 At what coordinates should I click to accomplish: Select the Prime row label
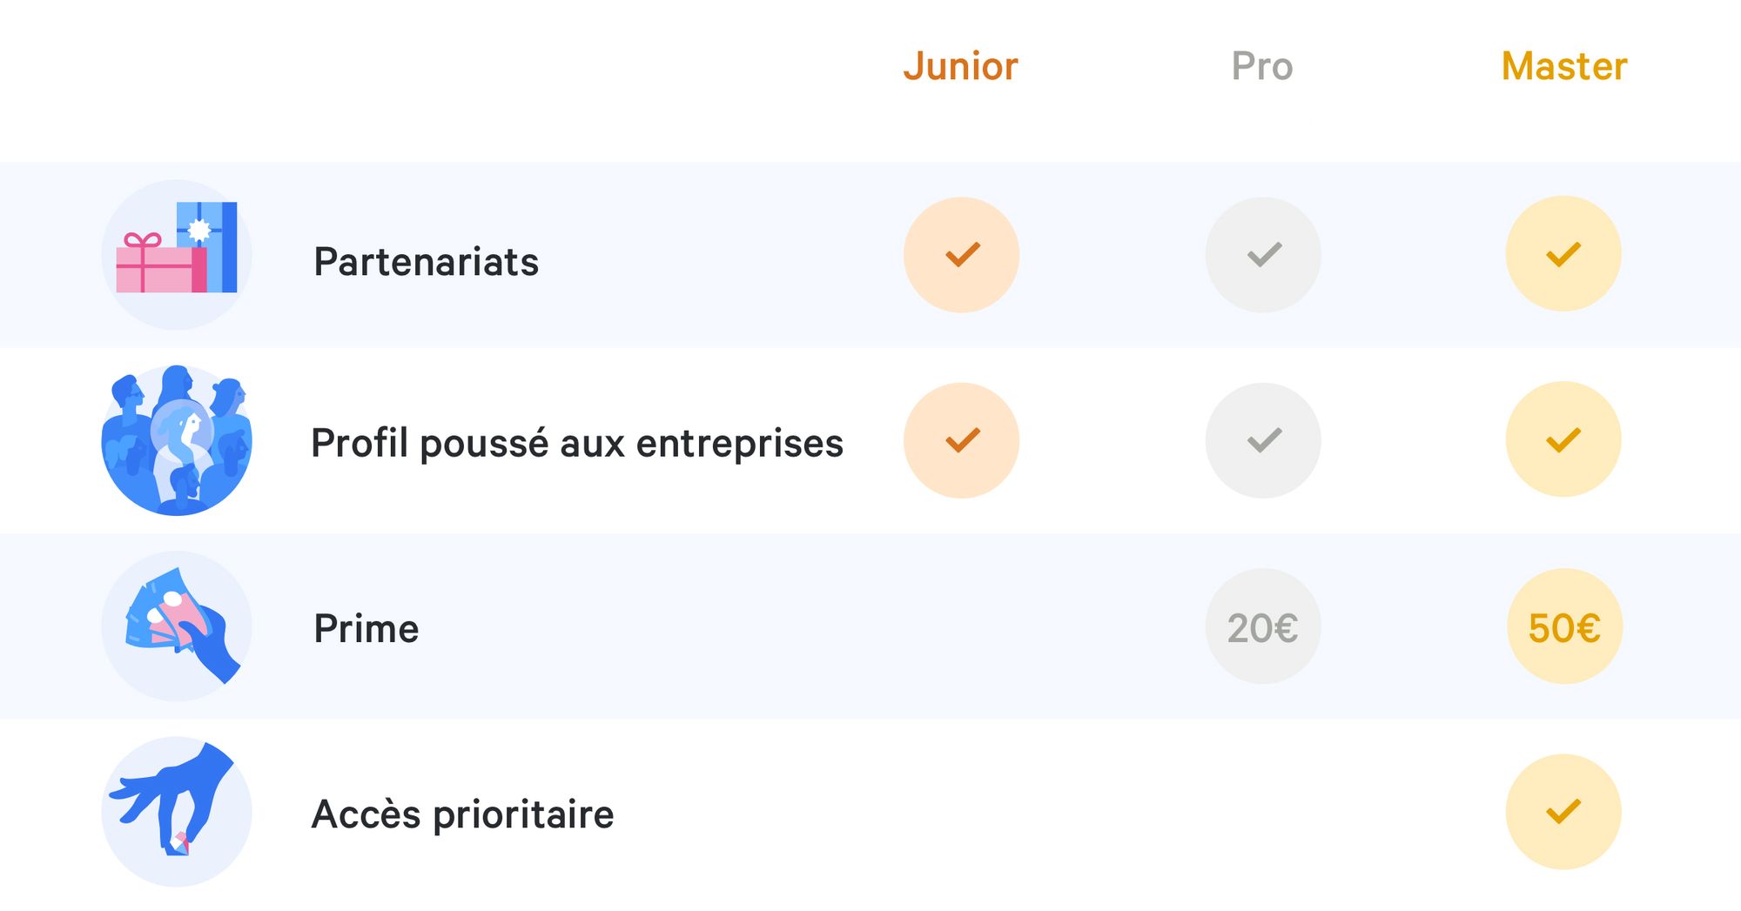coord(366,628)
